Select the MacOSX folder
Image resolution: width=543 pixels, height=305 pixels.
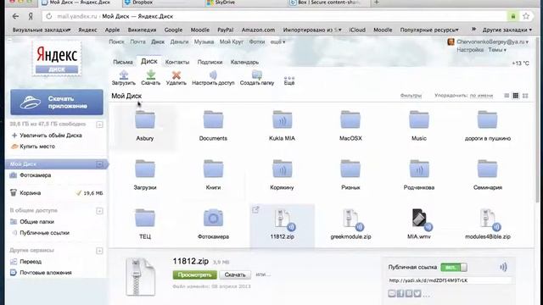click(350, 125)
